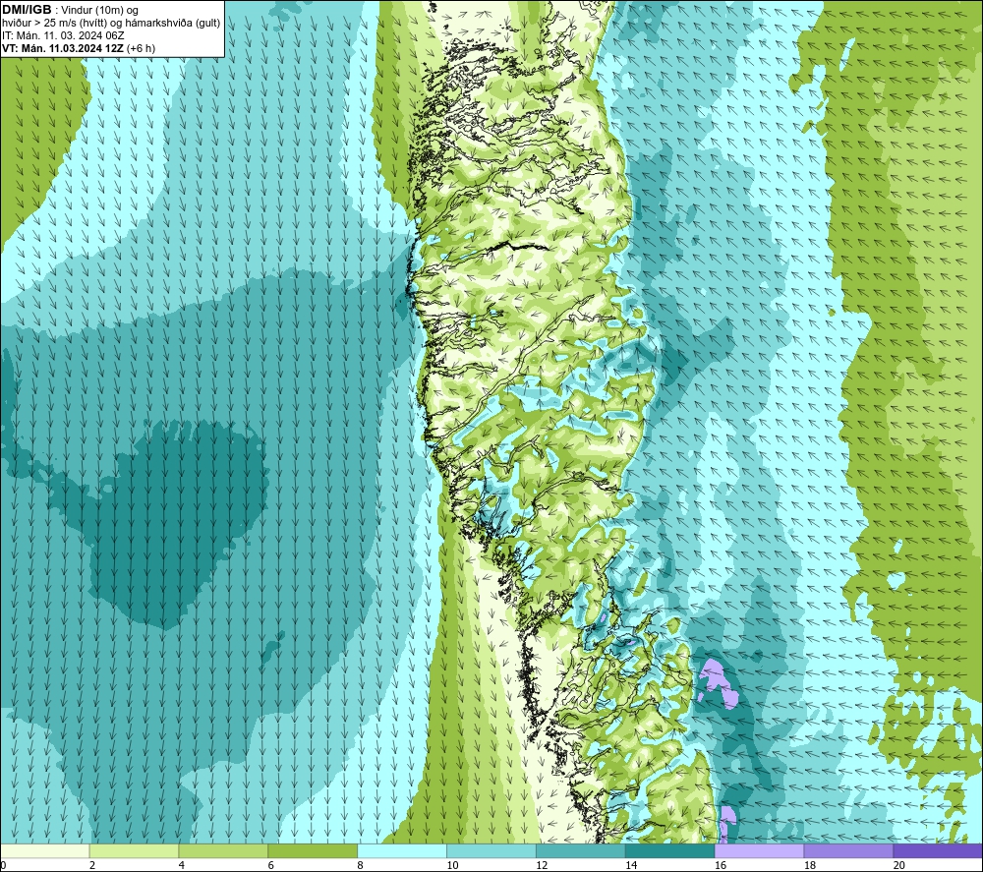Click the 12–14 m/s teal legend swatch
983x872 pixels.
pyautogui.click(x=581, y=850)
